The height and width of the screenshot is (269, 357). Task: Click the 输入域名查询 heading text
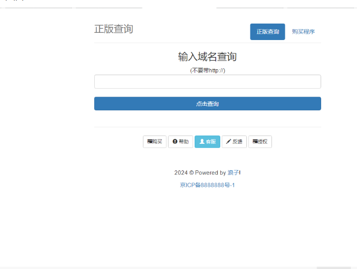(x=207, y=56)
